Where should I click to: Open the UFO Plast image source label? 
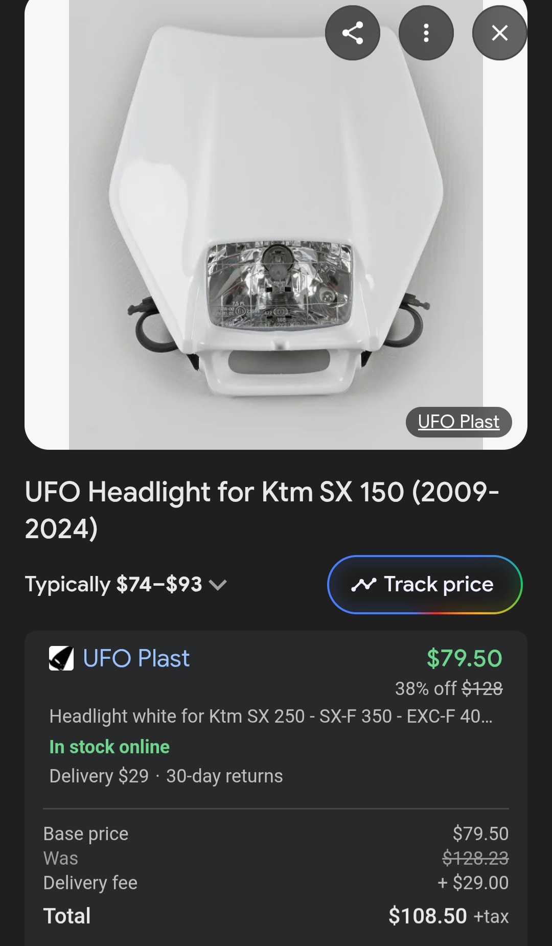click(x=458, y=422)
